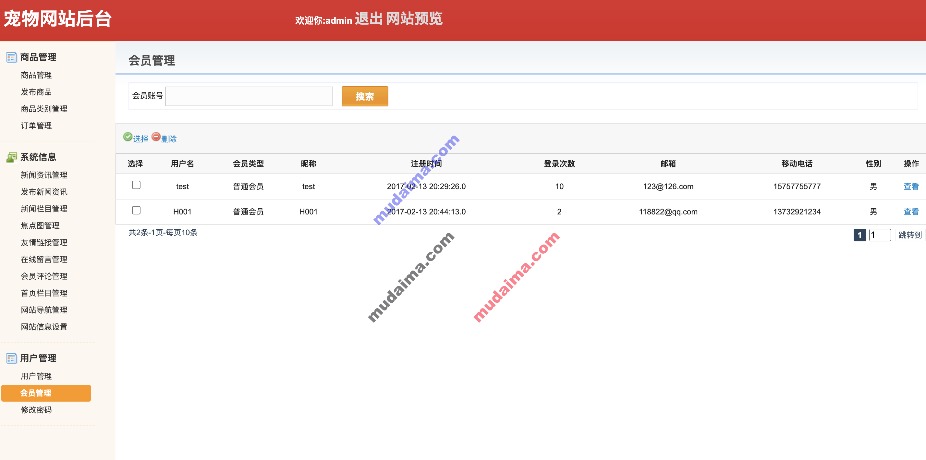The width and height of the screenshot is (926, 460).
Task: Open 网站信息设置 in the sidebar
Action: [44, 327]
